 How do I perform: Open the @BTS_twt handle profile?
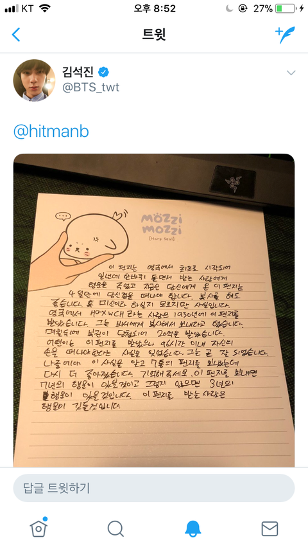(x=91, y=87)
